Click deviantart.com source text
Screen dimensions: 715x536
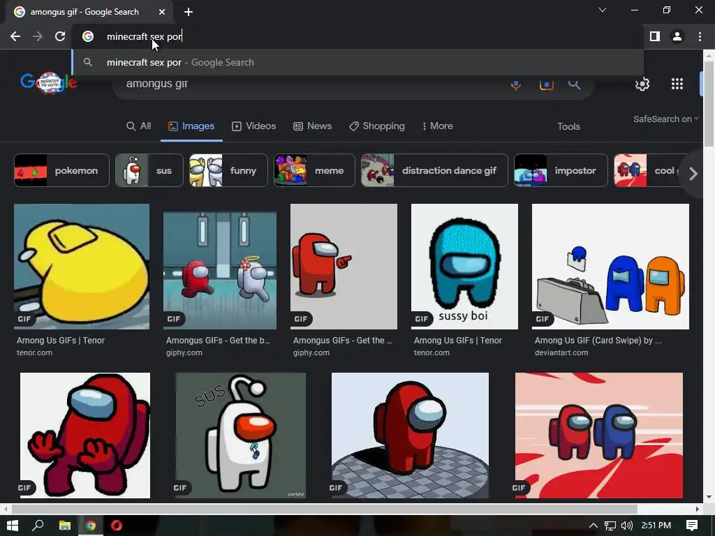[x=561, y=352]
